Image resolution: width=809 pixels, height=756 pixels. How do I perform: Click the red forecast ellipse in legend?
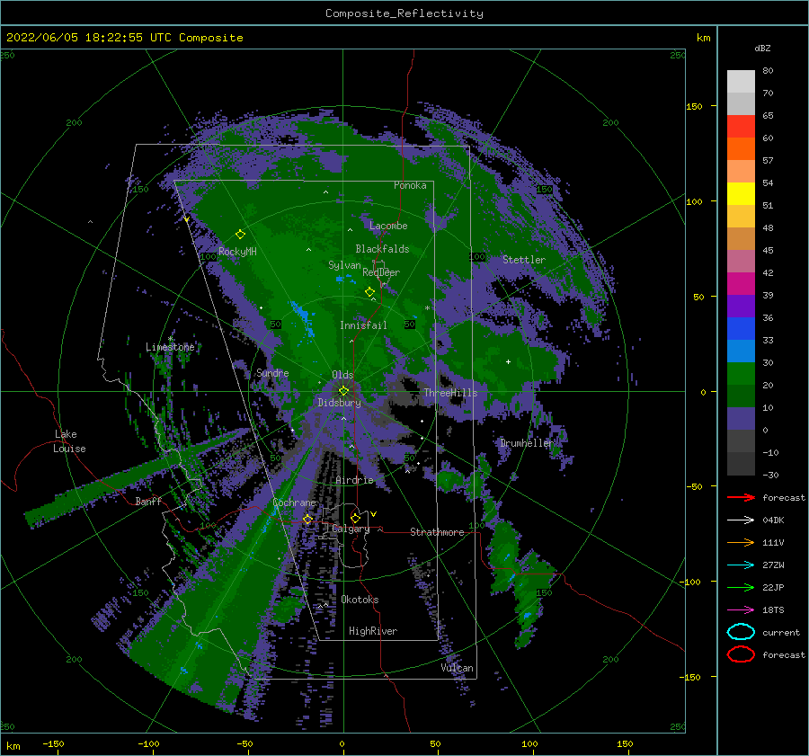[741, 654]
